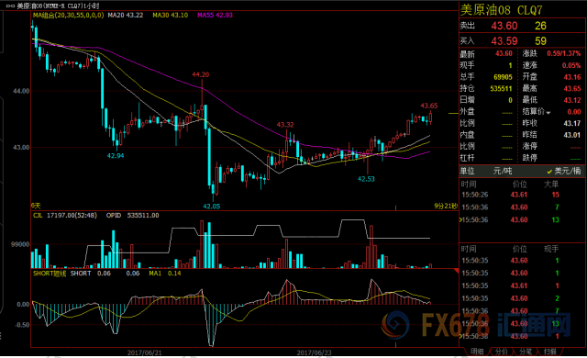Click the 9分21秒 countdown label
Image resolution: width=587 pixels, height=358 pixels.
coord(446,206)
